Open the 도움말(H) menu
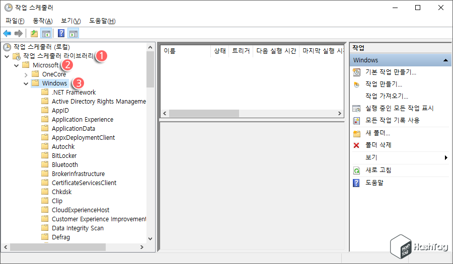This screenshot has height=264, width=453. tap(102, 21)
